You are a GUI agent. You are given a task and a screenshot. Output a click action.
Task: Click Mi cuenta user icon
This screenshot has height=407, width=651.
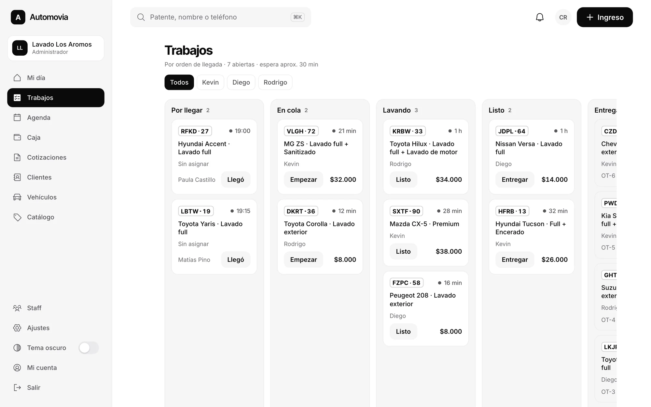(x=17, y=368)
